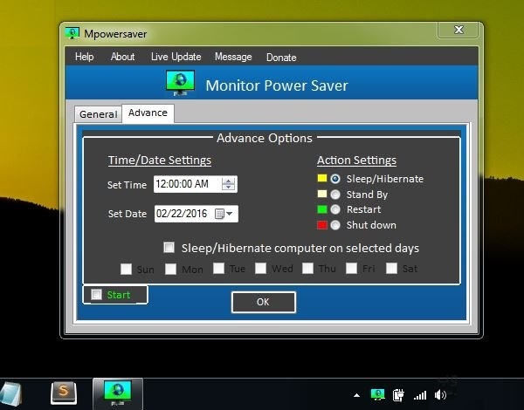Choose the Shut down action option
The width and height of the screenshot is (524, 410).
[x=334, y=225]
